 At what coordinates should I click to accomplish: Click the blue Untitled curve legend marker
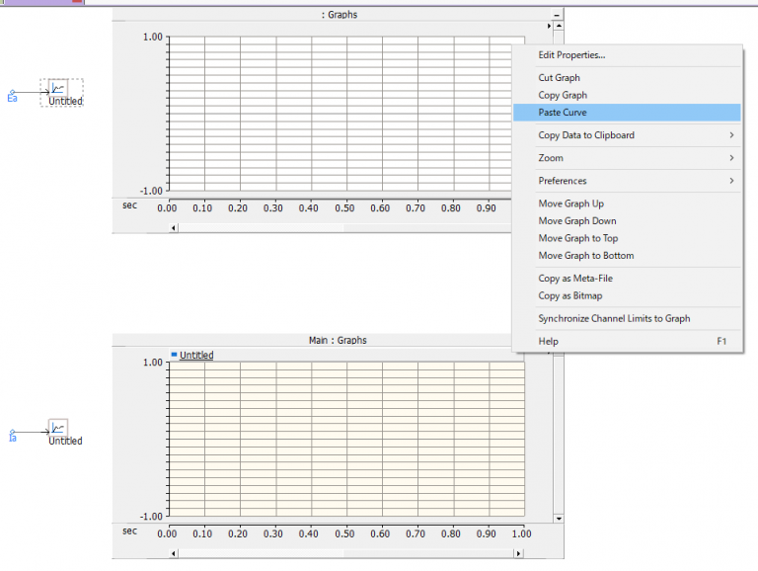pos(174,354)
